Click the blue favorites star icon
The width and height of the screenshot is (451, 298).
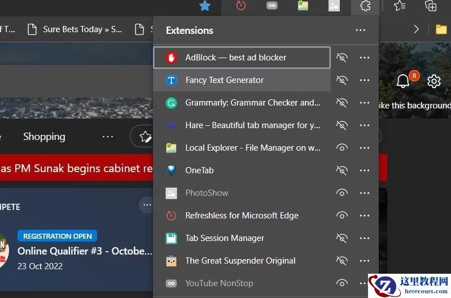pos(205,6)
